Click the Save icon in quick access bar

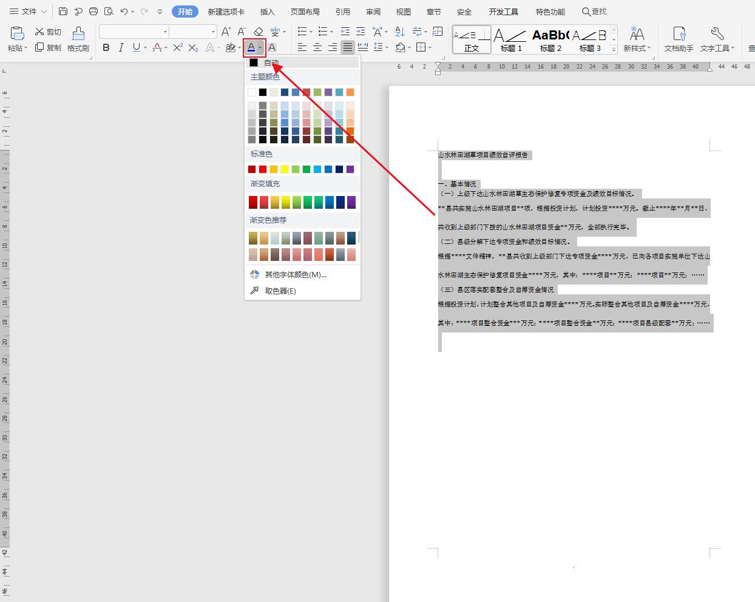63,12
